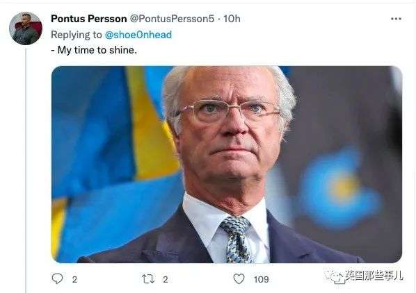Click the Chinese watermark text at bottom right
The image size is (416, 293).
374,276
